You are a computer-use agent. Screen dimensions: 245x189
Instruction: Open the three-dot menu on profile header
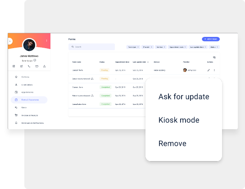(x=46, y=40)
